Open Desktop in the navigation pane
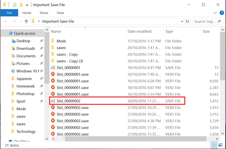The width and height of the screenshot is (226, 149). tap(23, 41)
